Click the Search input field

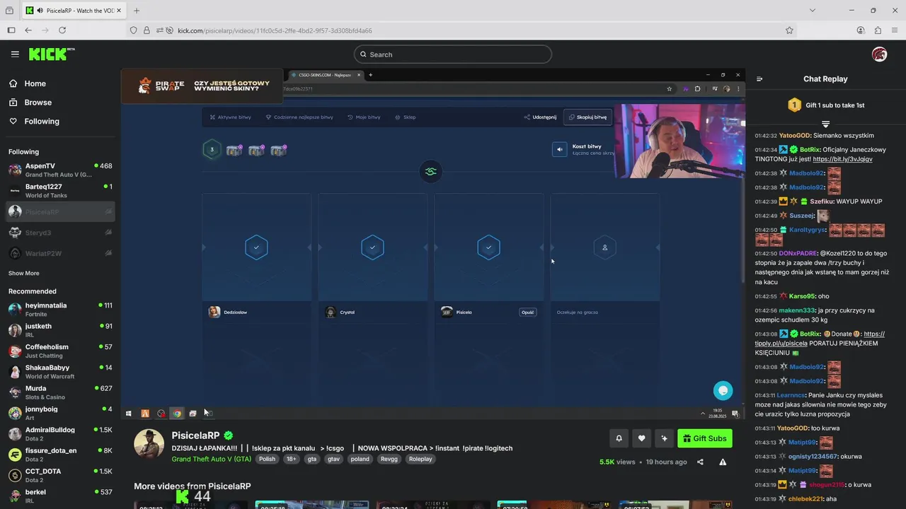453,54
